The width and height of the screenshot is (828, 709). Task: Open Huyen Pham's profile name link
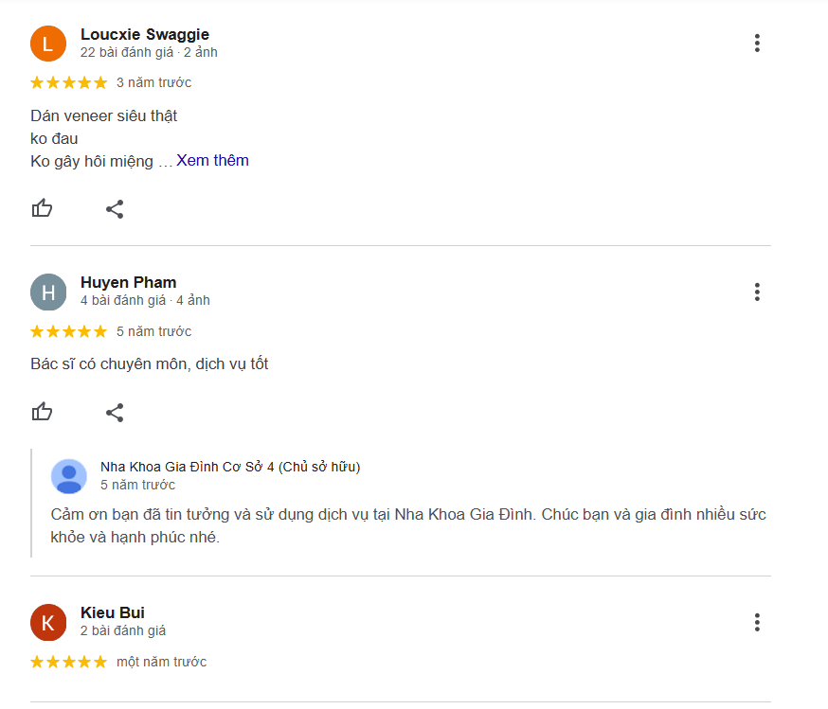click(128, 282)
